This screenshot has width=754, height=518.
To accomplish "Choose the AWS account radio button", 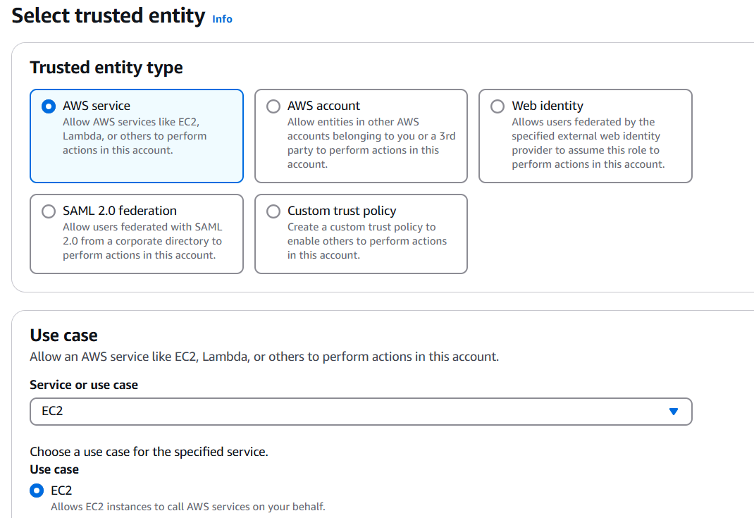I will click(273, 106).
